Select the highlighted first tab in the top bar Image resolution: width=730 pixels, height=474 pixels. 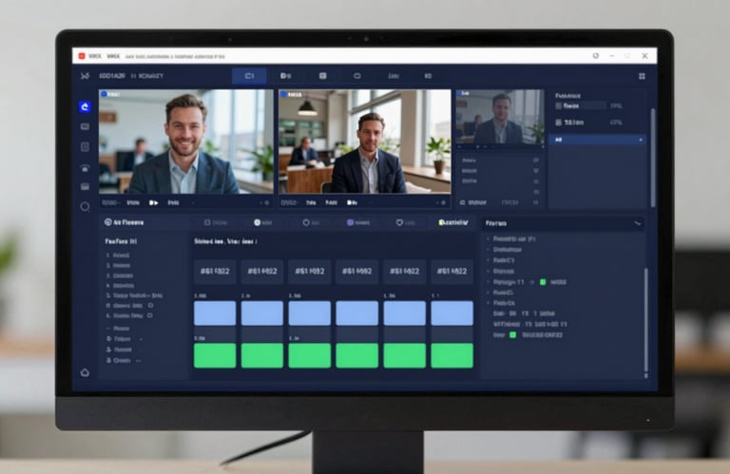click(x=249, y=76)
